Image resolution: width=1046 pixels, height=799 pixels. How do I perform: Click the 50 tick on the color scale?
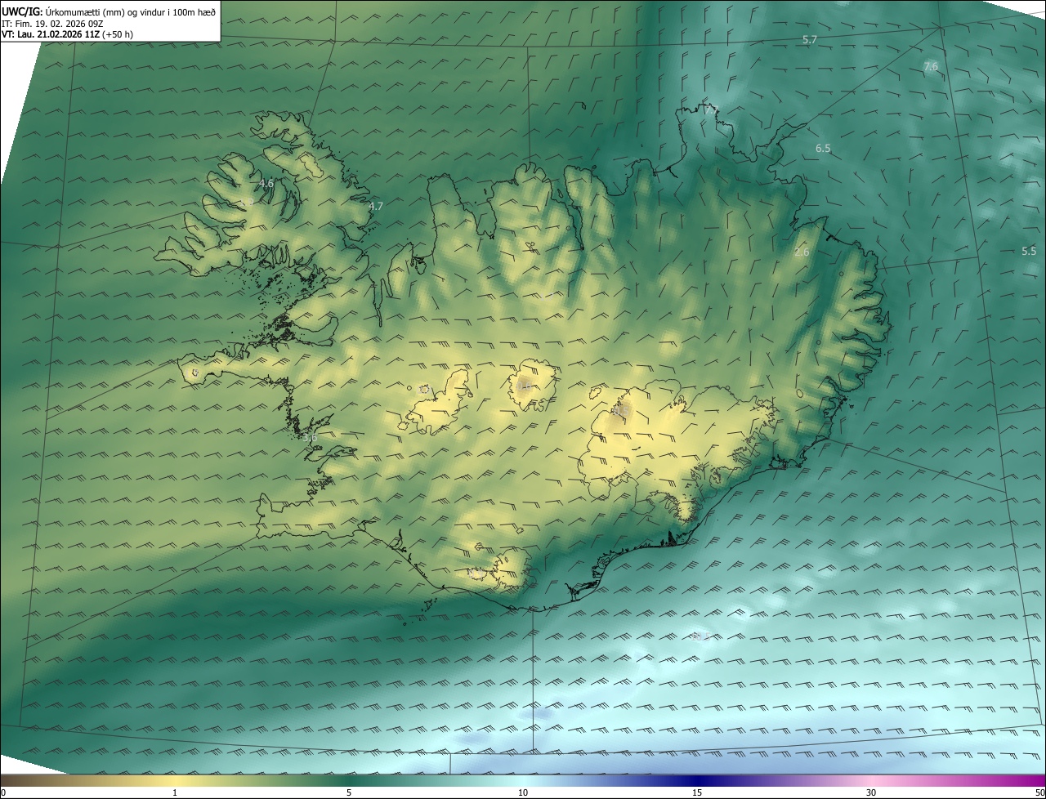pos(1039,792)
